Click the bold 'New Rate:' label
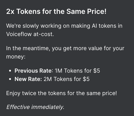 click(x=28, y=79)
